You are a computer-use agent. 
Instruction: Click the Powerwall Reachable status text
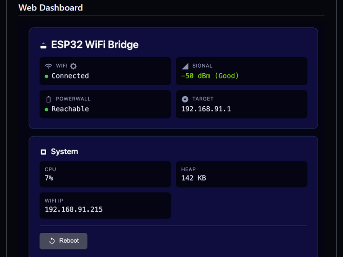pyautogui.click(x=70, y=109)
